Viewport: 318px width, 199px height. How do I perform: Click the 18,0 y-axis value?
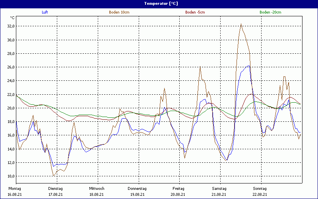point(11,122)
